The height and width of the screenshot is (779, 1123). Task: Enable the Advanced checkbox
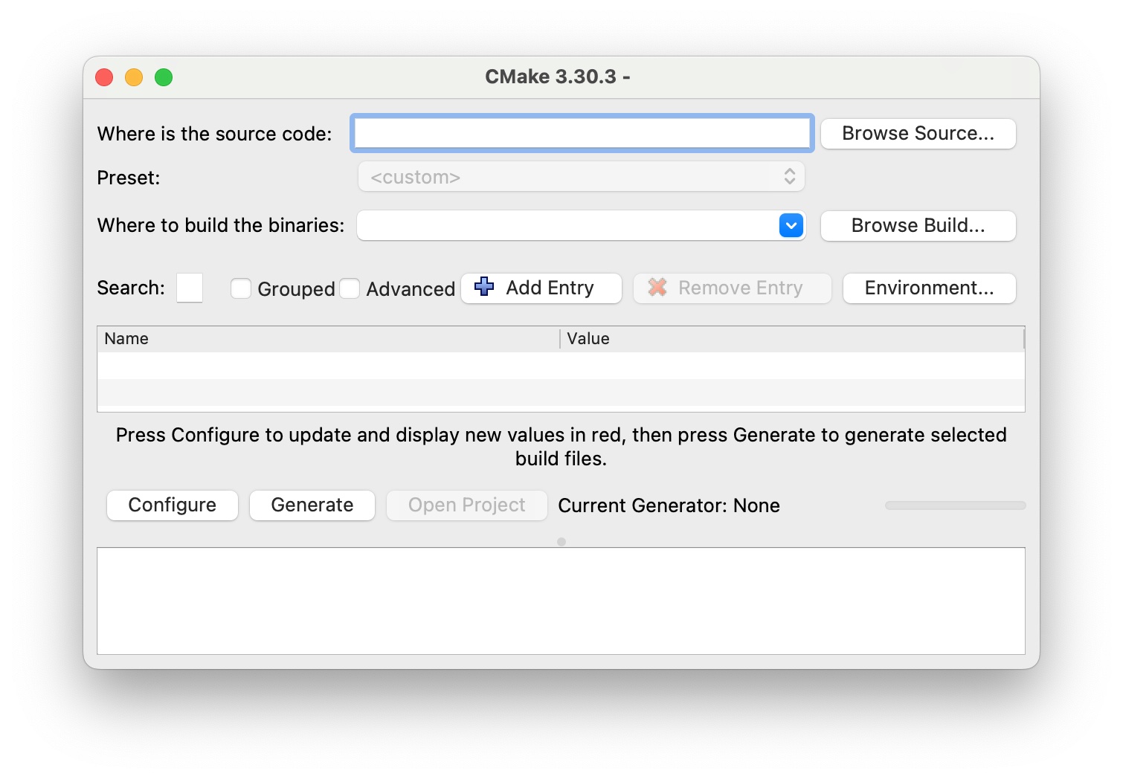(350, 288)
